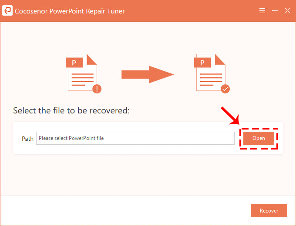This screenshot has width=296, height=226.
Task: Click the Cocosenor app logo icon
Action: (7, 10)
